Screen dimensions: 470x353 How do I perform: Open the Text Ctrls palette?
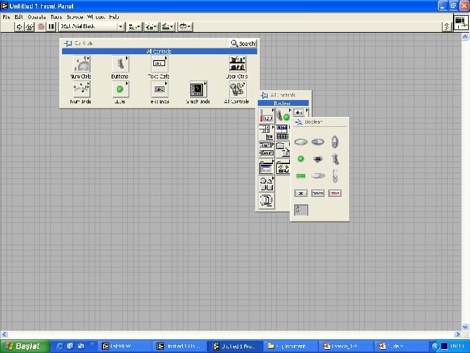[159, 63]
